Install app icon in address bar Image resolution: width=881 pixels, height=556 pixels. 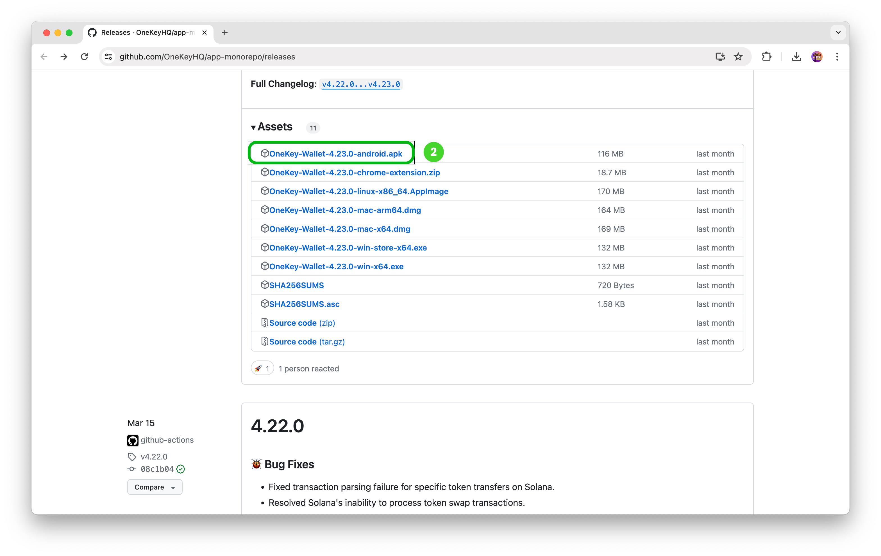coord(720,57)
